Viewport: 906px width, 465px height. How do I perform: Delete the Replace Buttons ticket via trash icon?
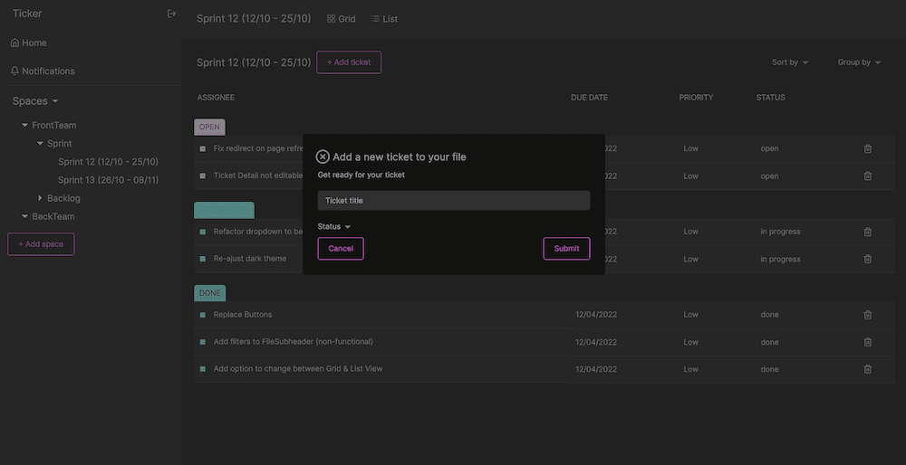[x=867, y=315]
